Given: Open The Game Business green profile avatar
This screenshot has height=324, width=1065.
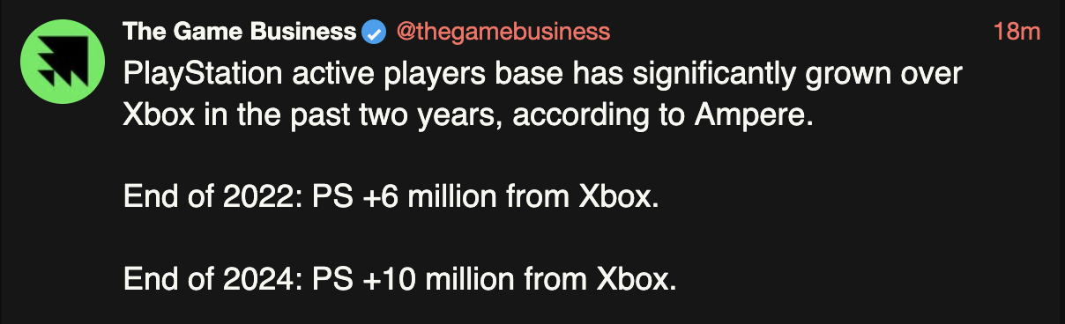Looking at the screenshot, I should tap(63, 59).
